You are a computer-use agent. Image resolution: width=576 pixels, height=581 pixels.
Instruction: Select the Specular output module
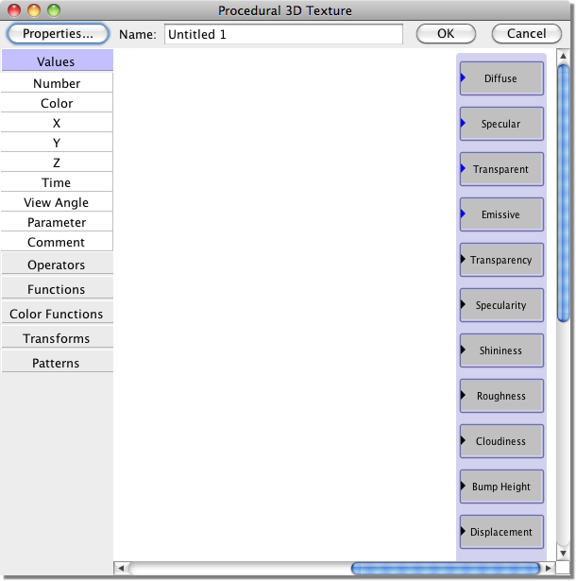(502, 124)
